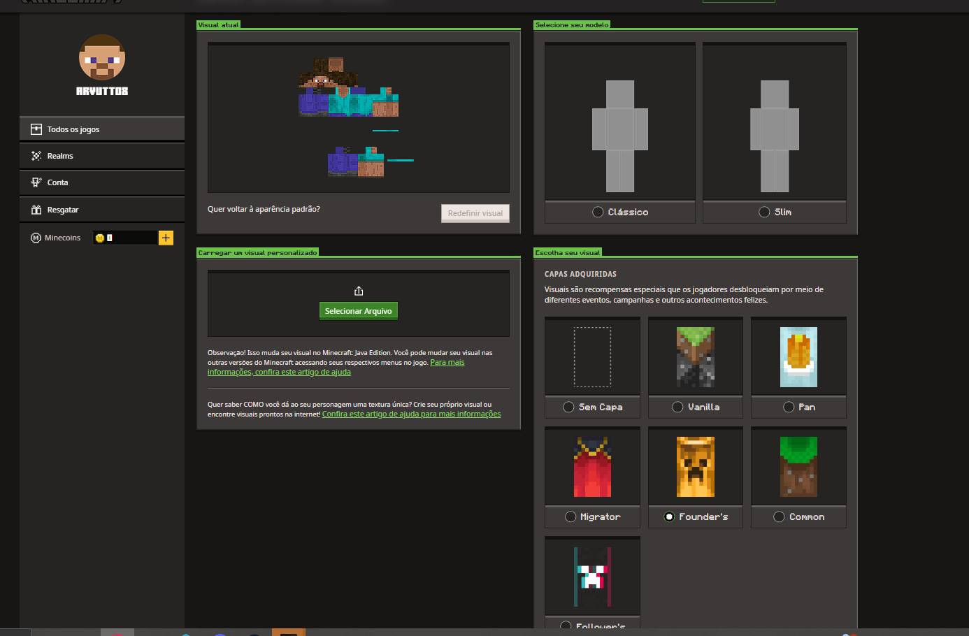Select the Slim model radio button
969x636 pixels.
764,212
